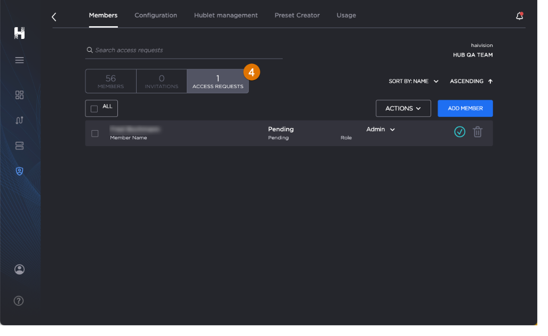Switch to the Configuration tab
548x336 pixels.
click(156, 15)
